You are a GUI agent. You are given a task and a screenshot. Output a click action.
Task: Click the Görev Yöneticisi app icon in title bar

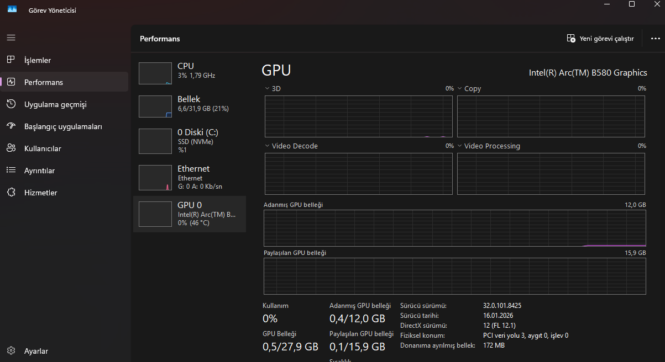[12, 9]
